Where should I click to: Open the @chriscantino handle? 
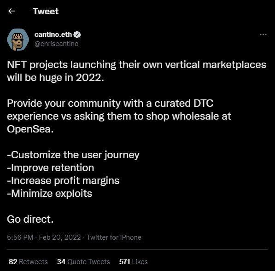56,44
